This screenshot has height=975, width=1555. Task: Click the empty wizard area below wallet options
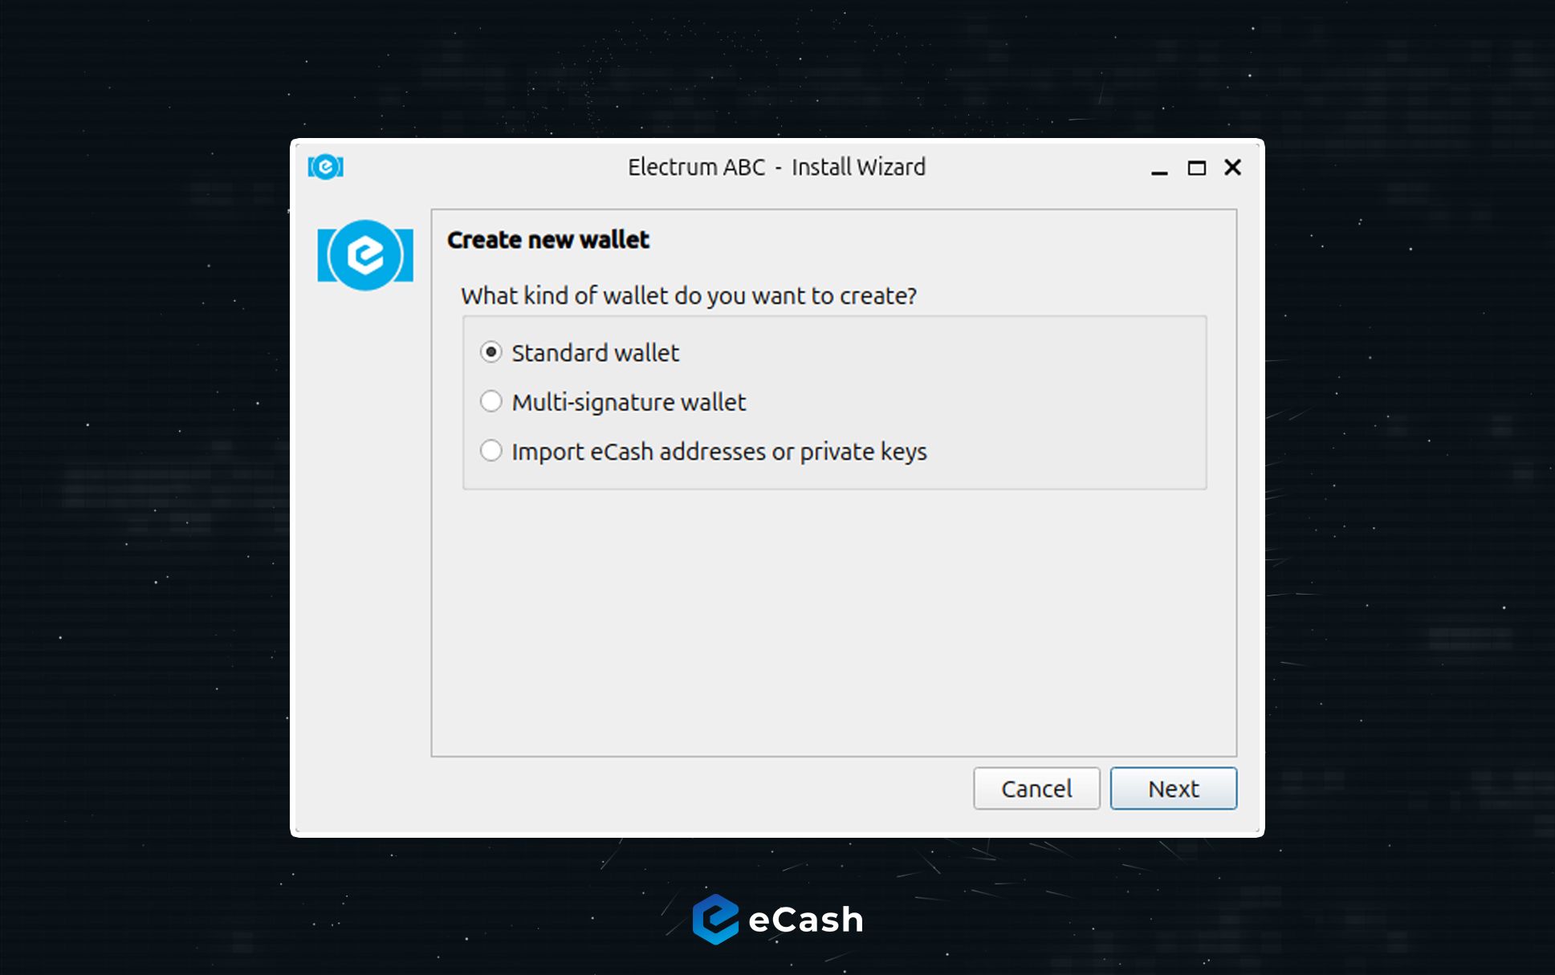[x=833, y=622]
